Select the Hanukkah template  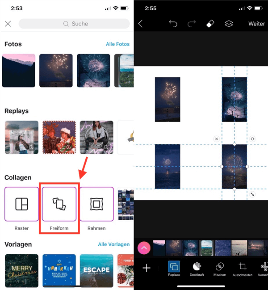(59, 271)
